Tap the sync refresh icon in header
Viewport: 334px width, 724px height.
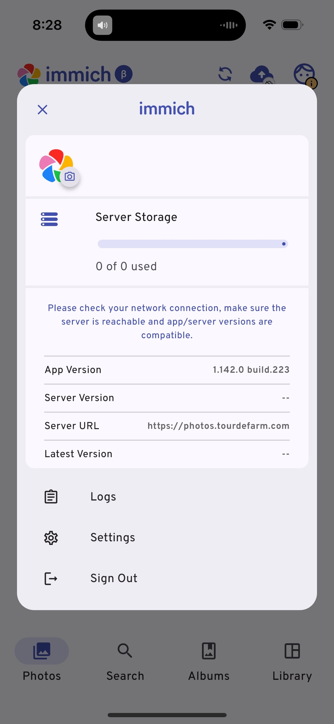[x=225, y=74]
